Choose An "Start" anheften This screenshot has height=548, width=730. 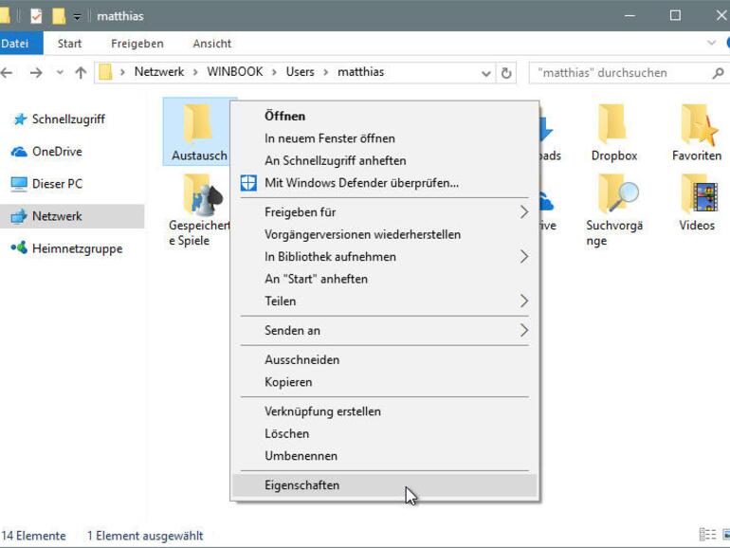coord(385,279)
